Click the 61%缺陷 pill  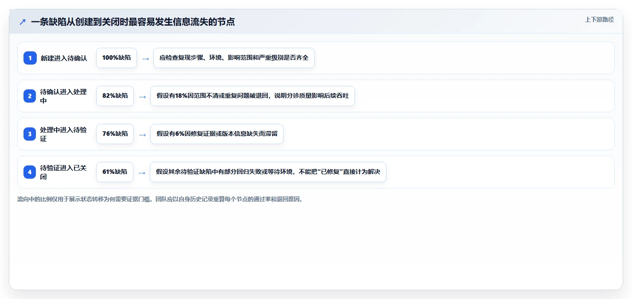pyautogui.click(x=115, y=172)
